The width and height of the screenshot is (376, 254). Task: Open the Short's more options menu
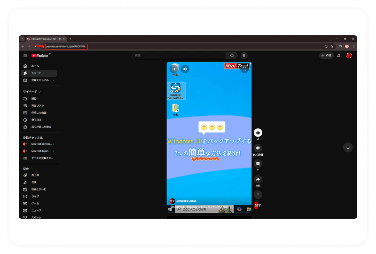[258, 195]
